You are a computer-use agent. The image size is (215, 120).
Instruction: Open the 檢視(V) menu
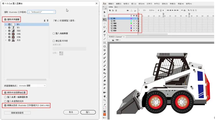coord(126,4)
